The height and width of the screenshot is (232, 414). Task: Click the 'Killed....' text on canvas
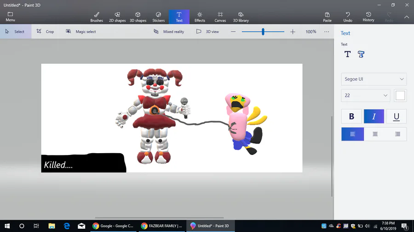[x=58, y=165]
